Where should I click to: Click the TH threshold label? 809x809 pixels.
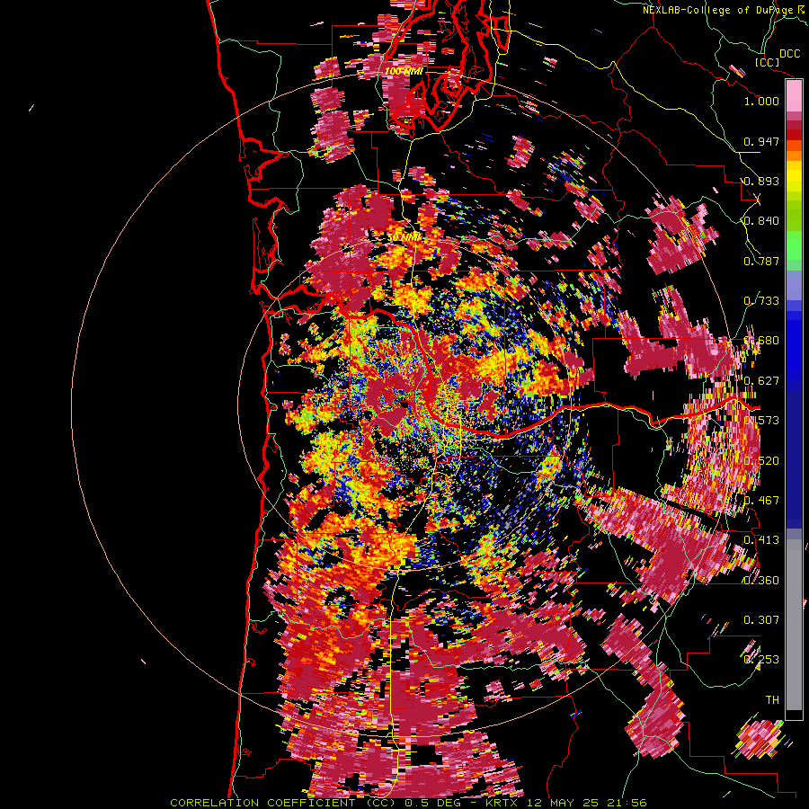click(x=772, y=700)
